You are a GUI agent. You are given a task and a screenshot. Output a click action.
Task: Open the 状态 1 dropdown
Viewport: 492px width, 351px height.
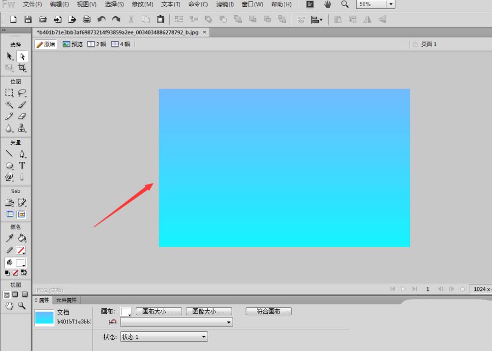click(164, 337)
